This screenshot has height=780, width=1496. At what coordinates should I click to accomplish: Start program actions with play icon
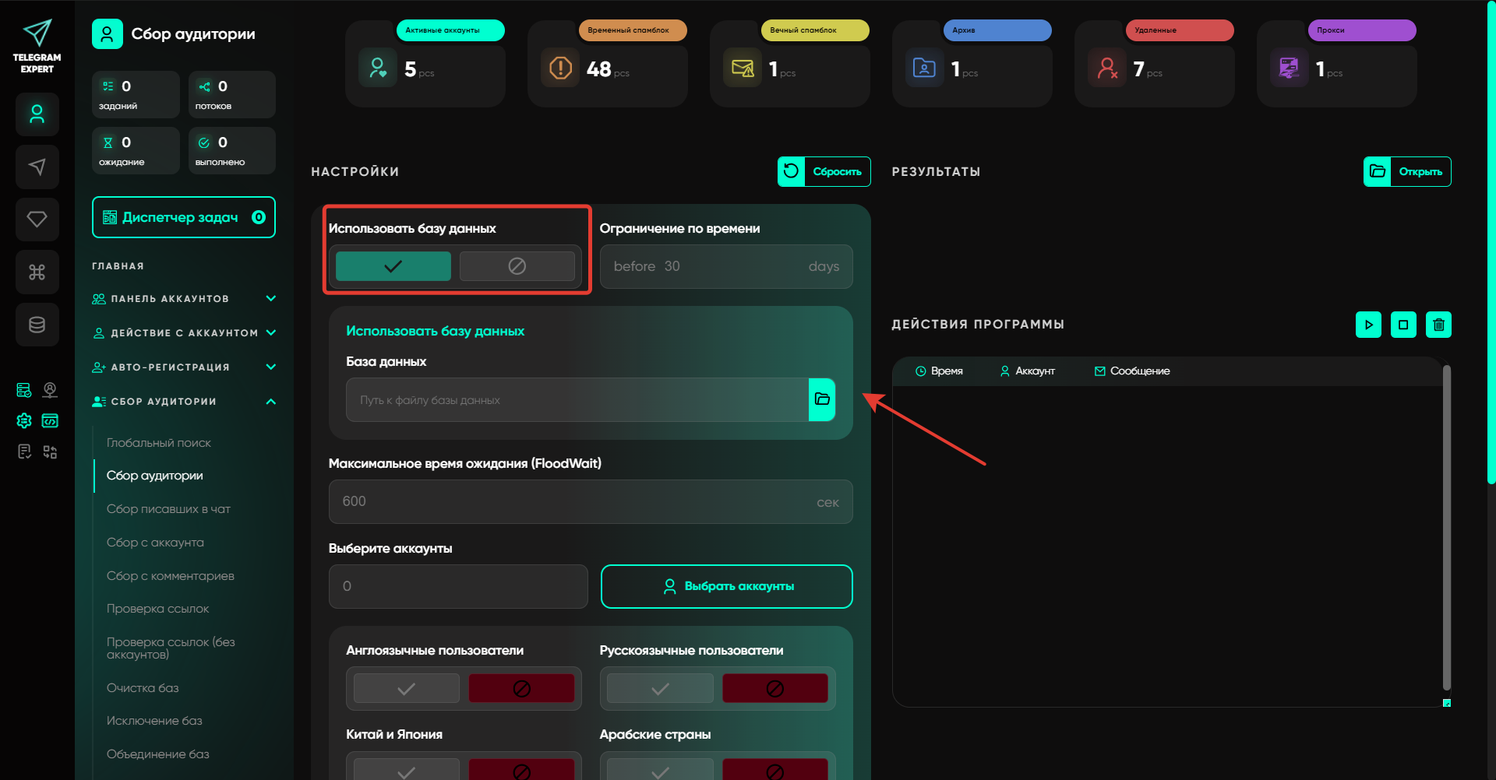(x=1368, y=325)
